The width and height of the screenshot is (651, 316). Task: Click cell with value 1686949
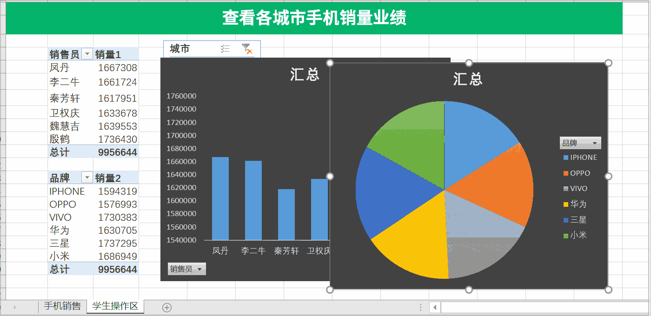116,256
